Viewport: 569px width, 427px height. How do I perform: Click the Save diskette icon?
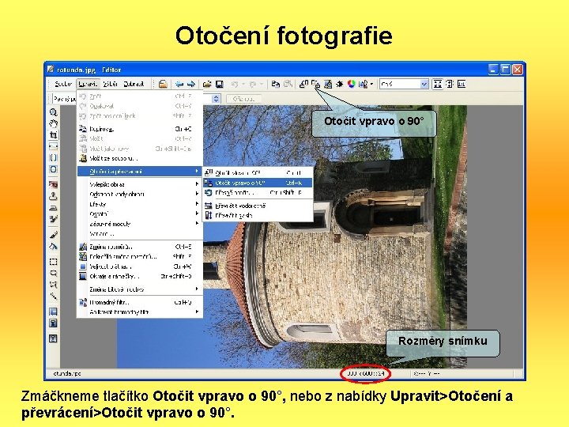[x=220, y=85]
